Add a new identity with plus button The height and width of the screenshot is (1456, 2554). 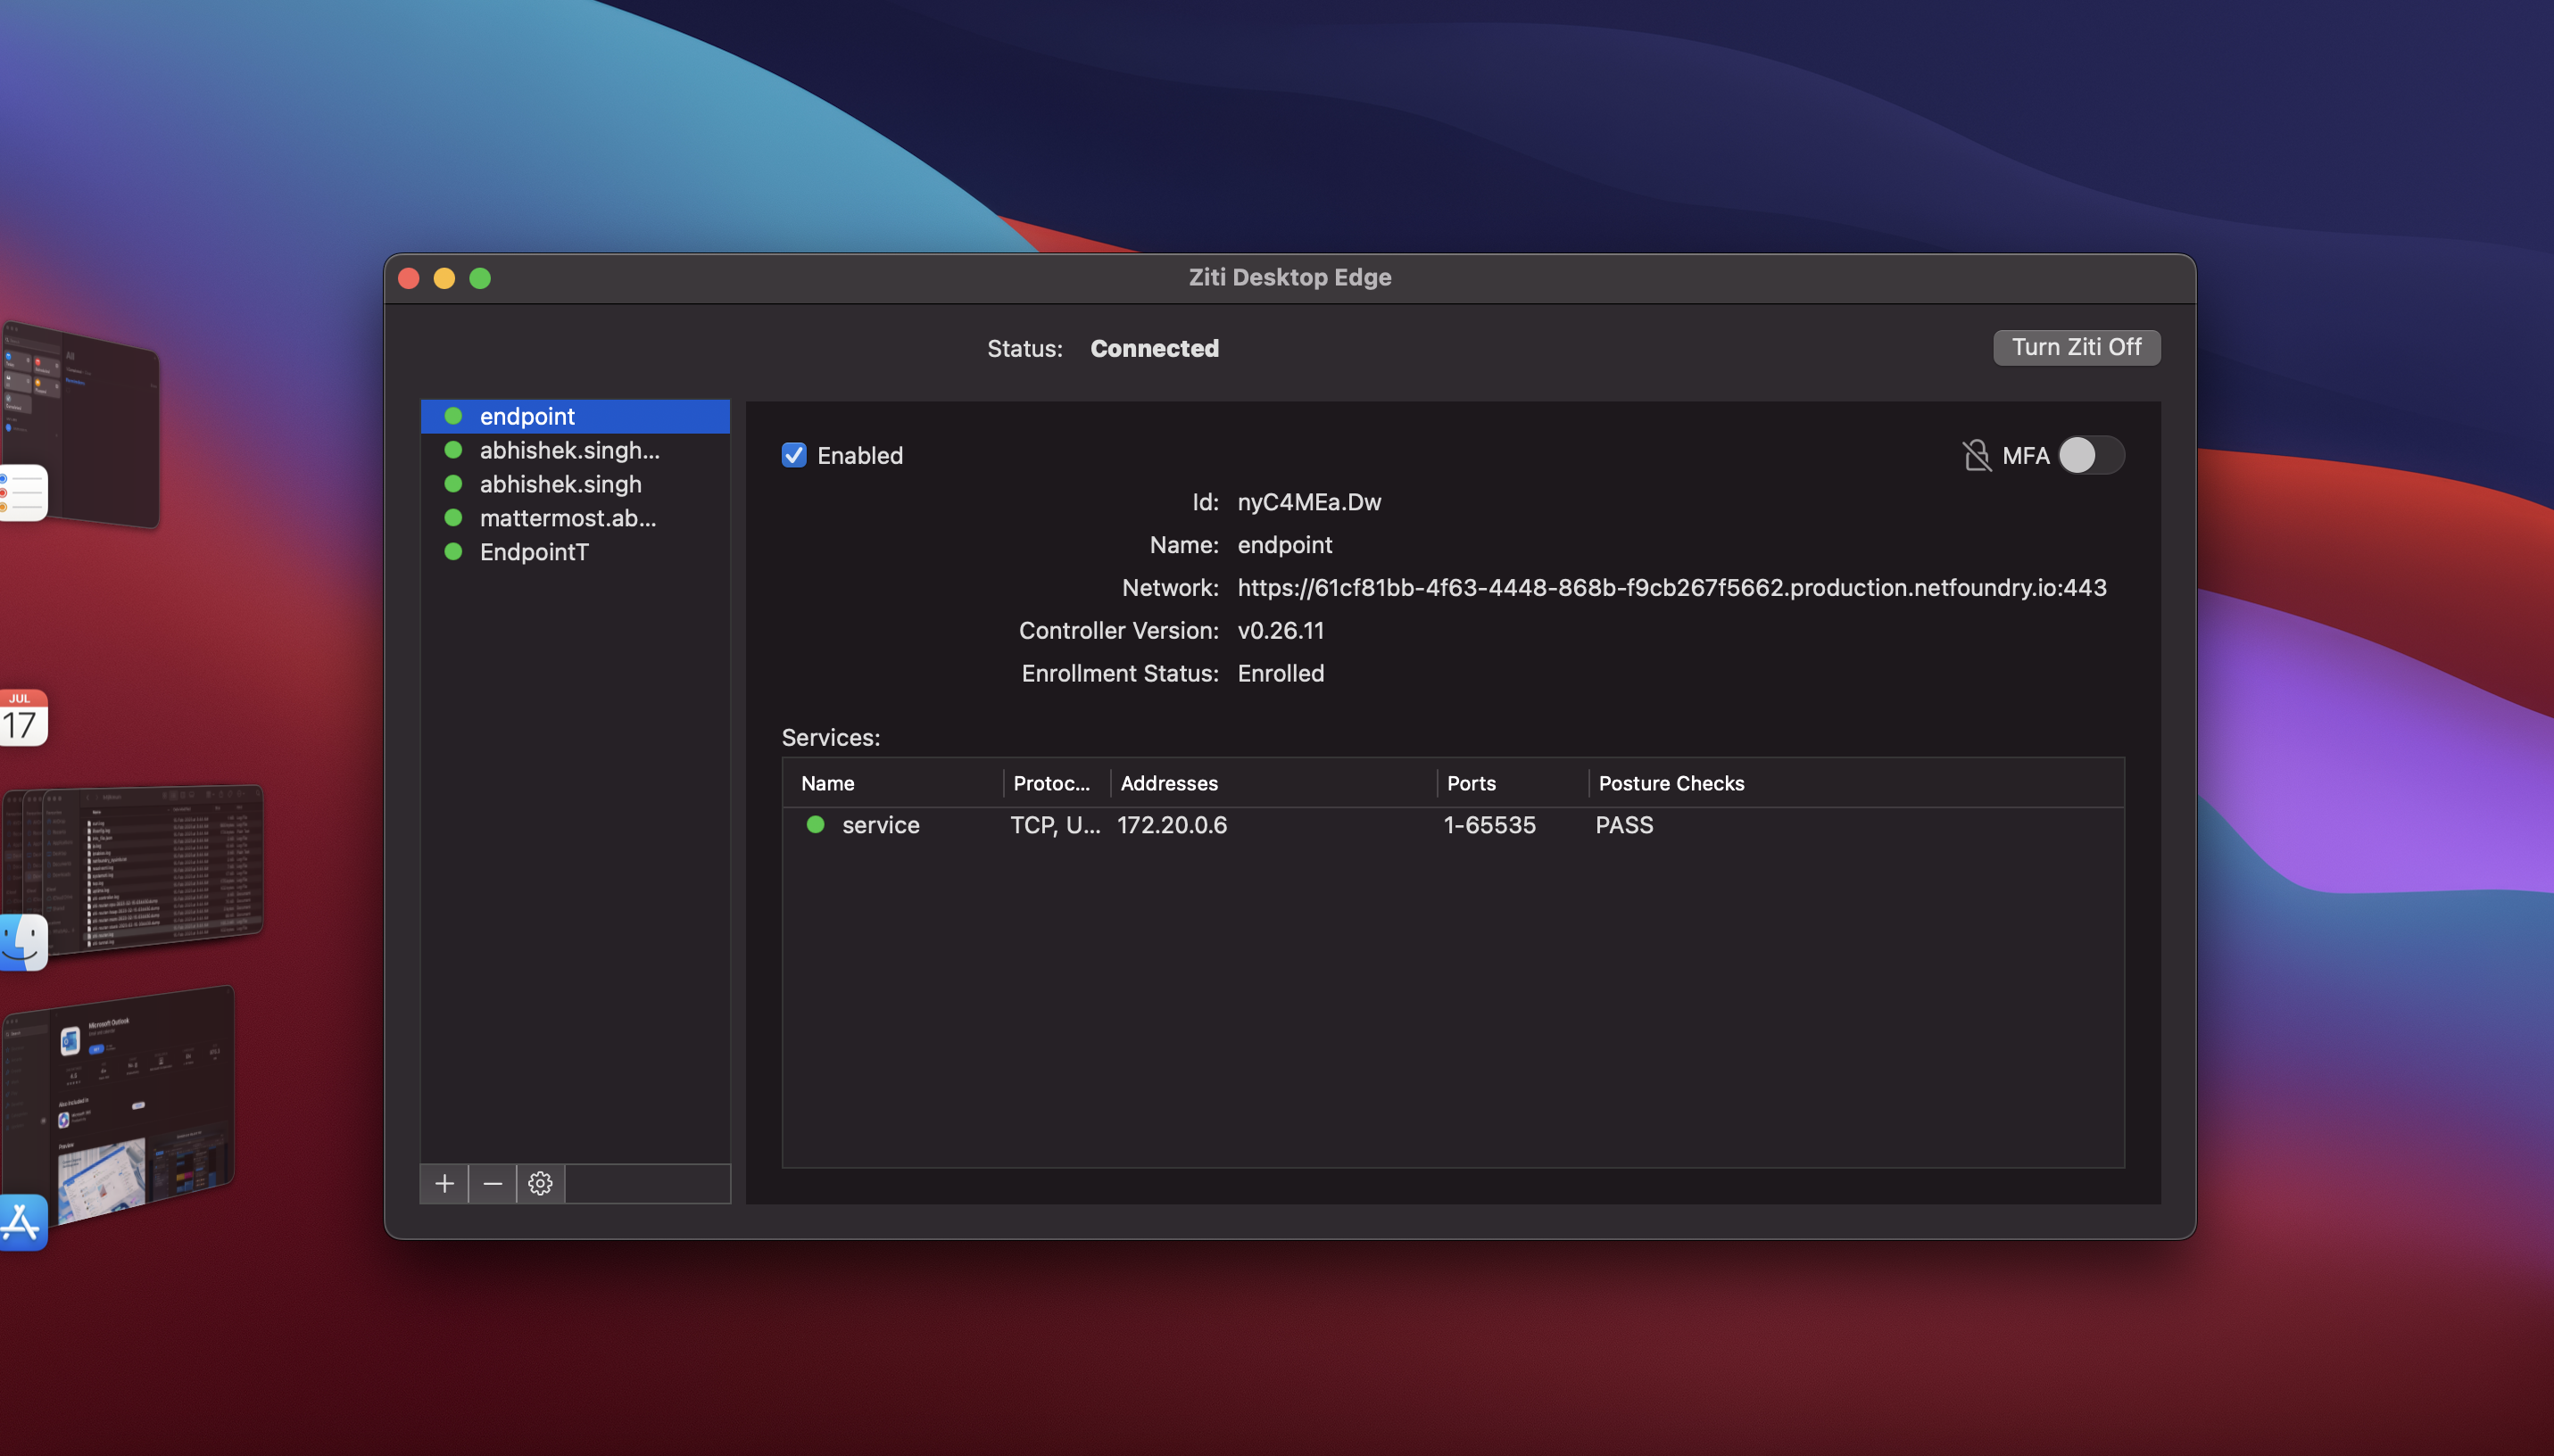[444, 1183]
